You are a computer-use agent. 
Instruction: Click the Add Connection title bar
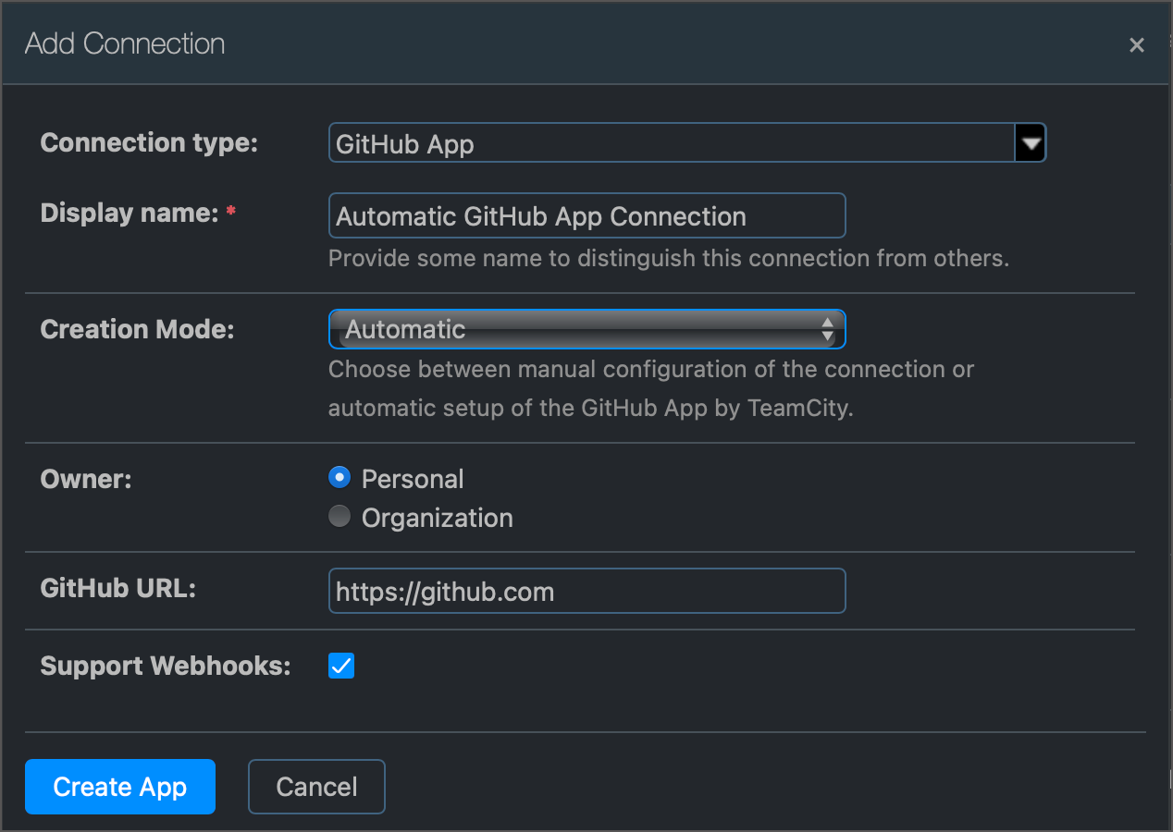125,43
